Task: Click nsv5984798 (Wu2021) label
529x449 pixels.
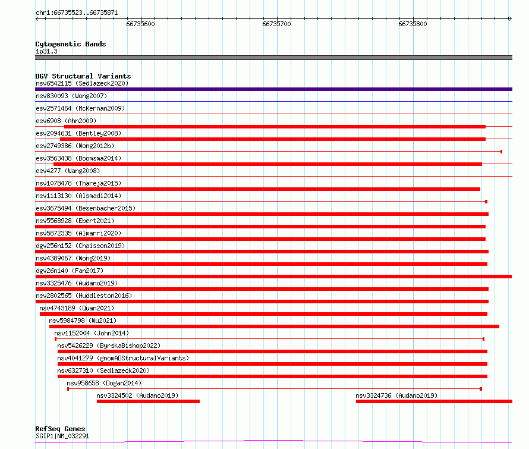Action: (x=83, y=321)
